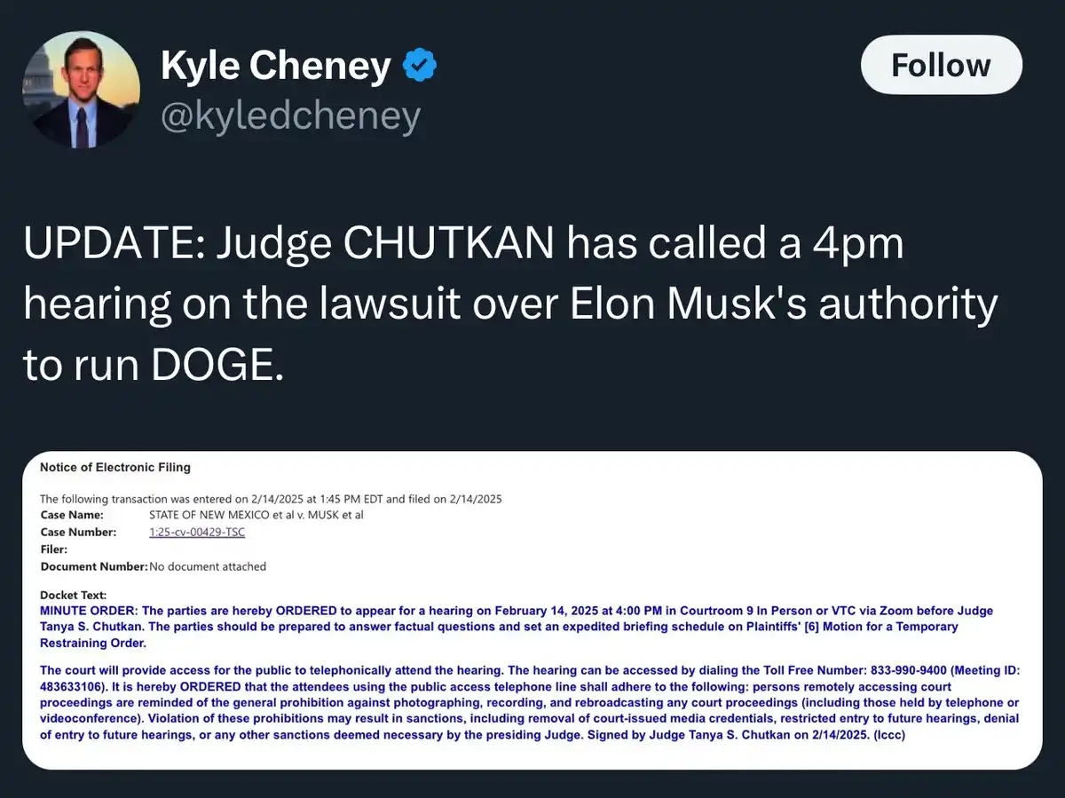Click the blue verified checkmark badge
The image size is (1065, 798).
coord(419,66)
